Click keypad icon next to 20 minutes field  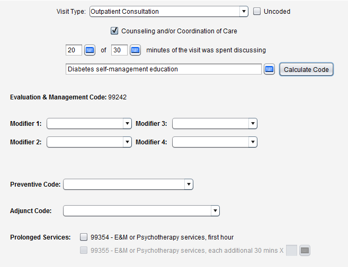click(90, 50)
